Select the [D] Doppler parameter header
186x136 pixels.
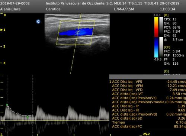pos(166,71)
